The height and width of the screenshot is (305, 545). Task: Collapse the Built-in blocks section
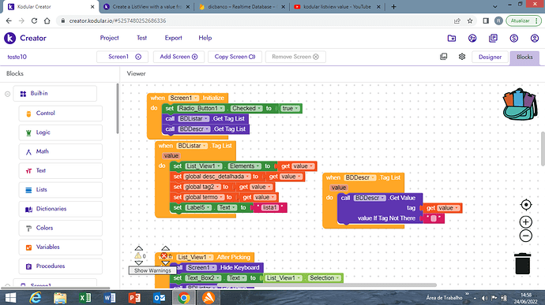pyautogui.click(x=7, y=94)
